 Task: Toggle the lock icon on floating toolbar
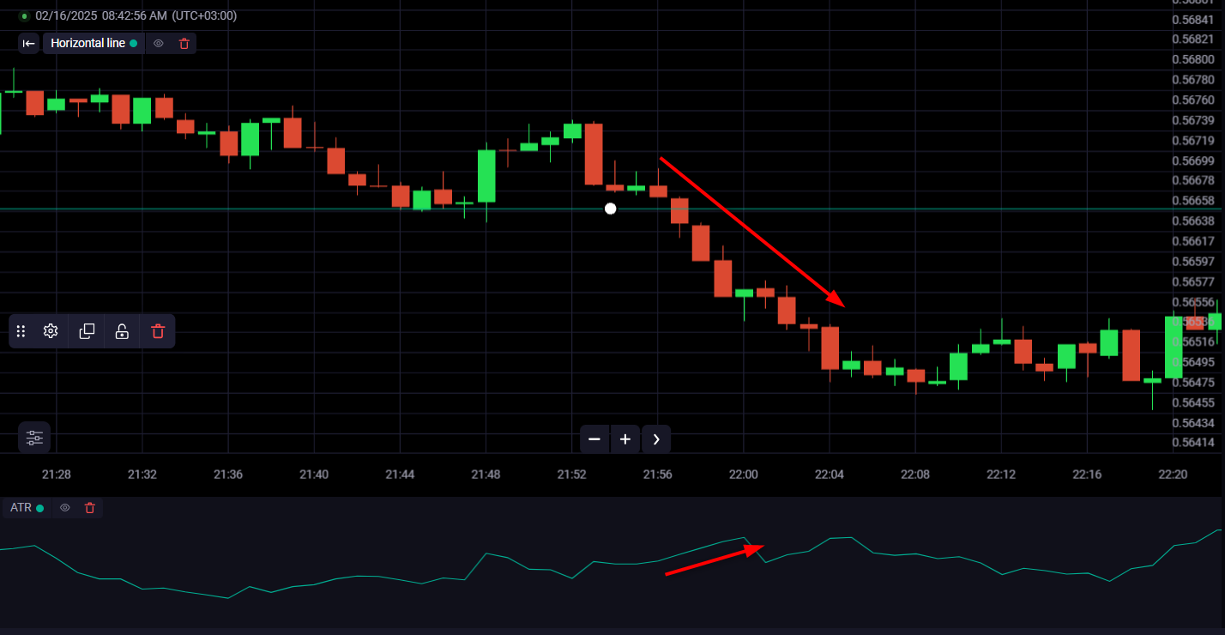[x=122, y=331]
